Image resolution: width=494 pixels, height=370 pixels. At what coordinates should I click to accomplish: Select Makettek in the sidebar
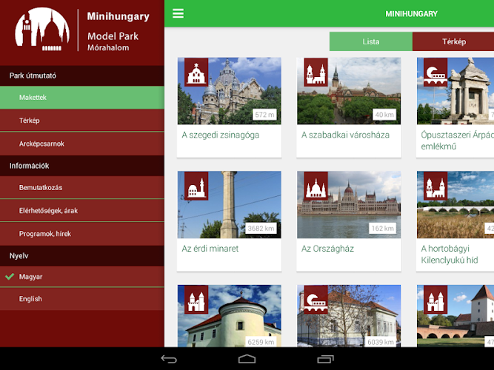click(82, 98)
